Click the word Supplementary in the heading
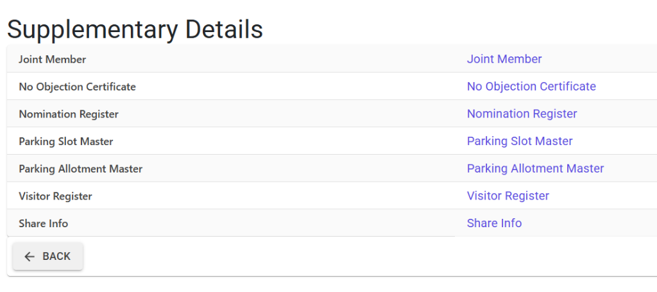This screenshot has height=292, width=657. click(92, 31)
